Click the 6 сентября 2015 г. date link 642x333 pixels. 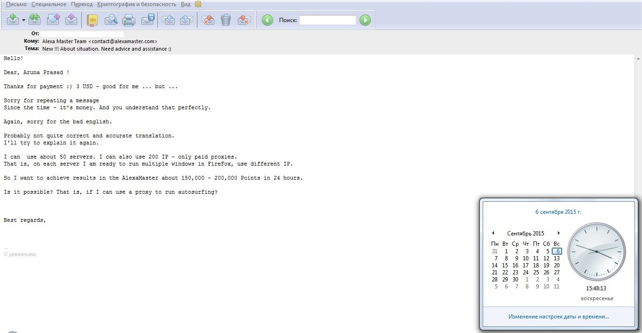tap(558, 212)
